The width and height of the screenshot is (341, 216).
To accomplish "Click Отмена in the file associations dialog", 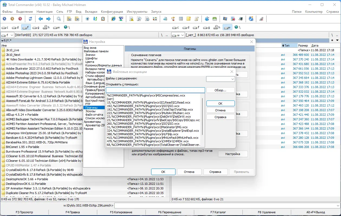I will pos(220,110).
